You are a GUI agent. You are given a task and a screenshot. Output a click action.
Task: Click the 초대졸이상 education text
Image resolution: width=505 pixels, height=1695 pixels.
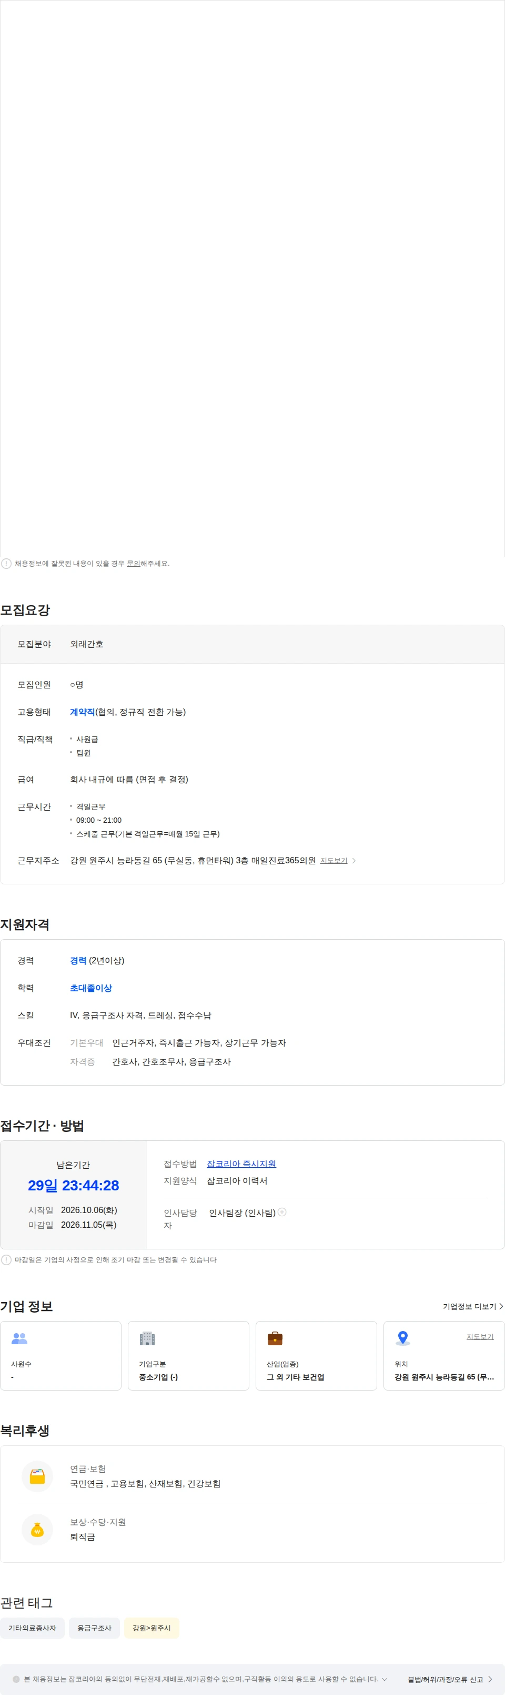[x=90, y=988]
